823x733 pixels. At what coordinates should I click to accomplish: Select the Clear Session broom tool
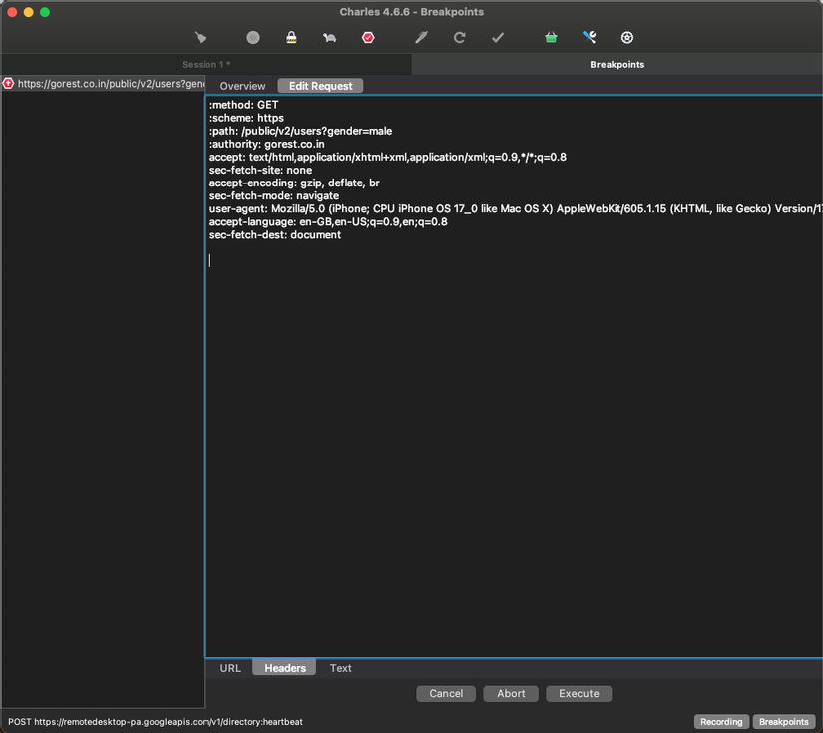click(x=199, y=37)
